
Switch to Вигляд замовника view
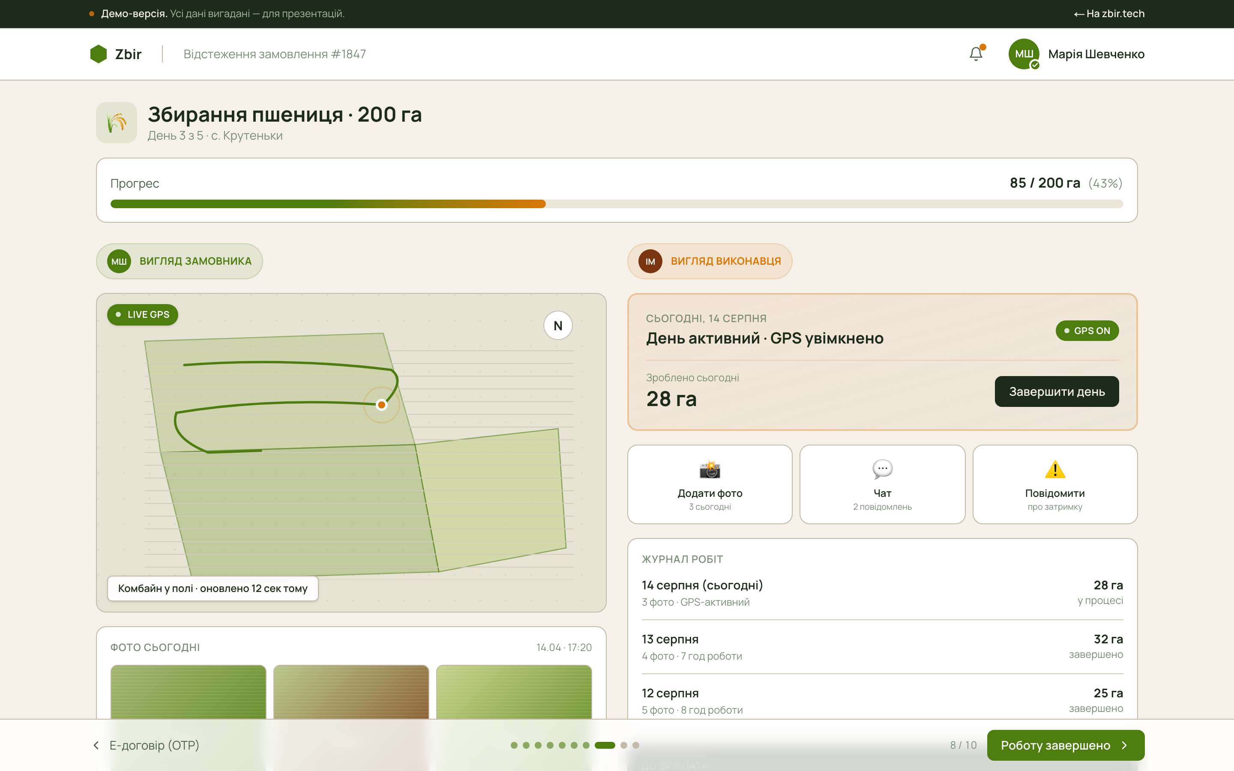(x=180, y=261)
